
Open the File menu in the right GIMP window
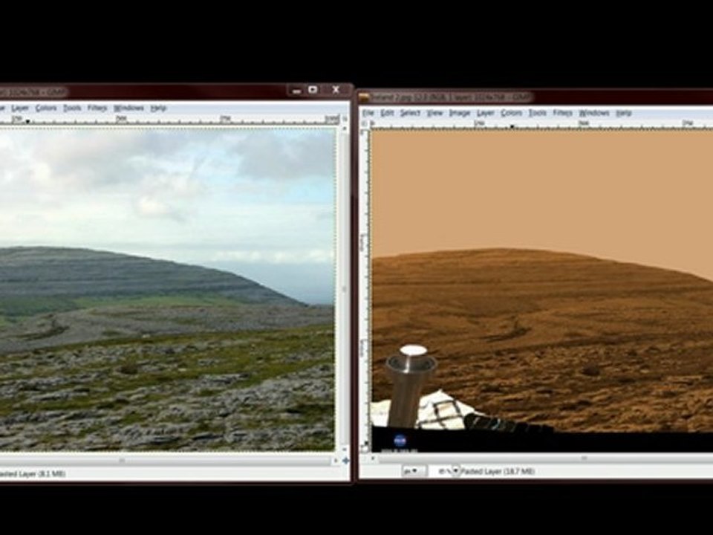[368, 113]
